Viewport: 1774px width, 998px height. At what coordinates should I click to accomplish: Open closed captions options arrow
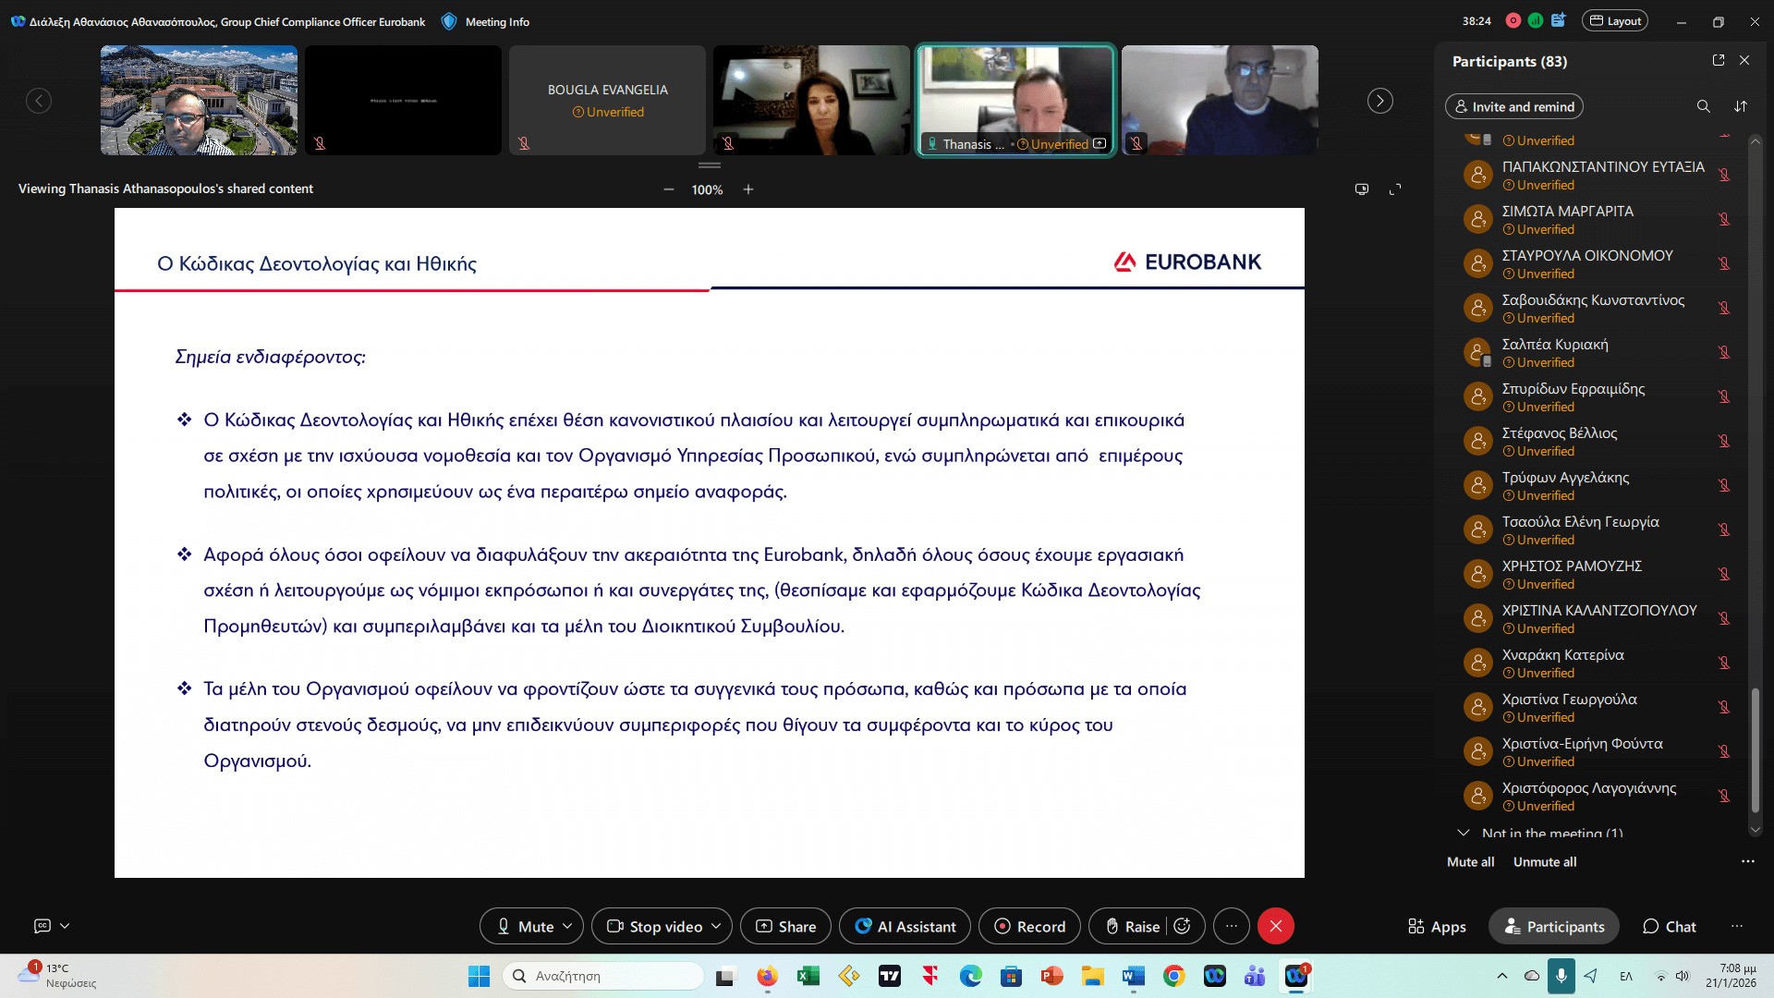coord(65,925)
